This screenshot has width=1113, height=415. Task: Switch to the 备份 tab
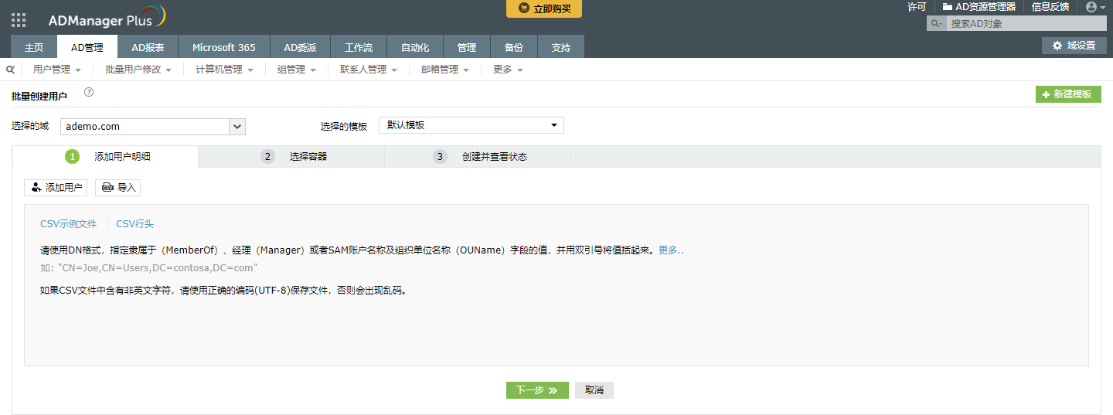pyautogui.click(x=514, y=47)
